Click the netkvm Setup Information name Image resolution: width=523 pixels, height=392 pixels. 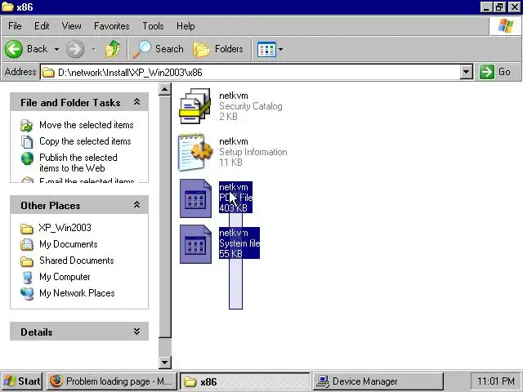234,141
